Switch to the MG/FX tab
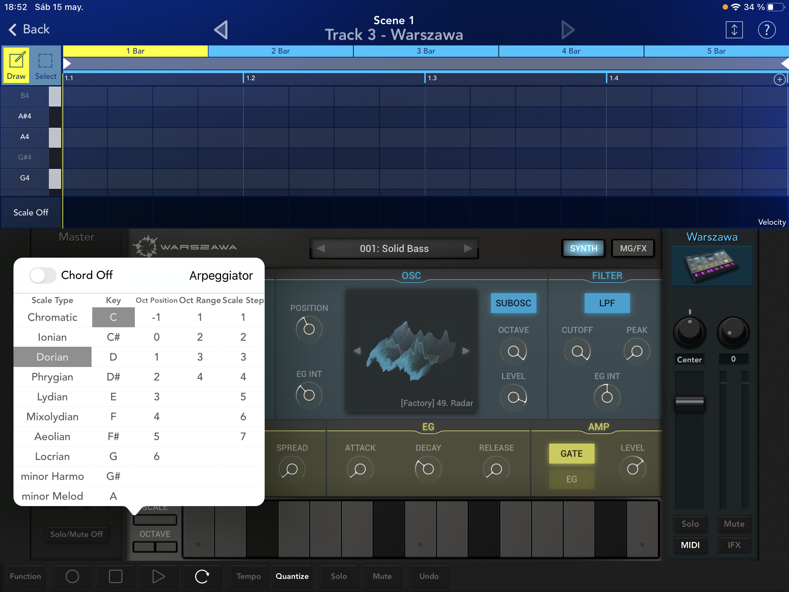 633,248
